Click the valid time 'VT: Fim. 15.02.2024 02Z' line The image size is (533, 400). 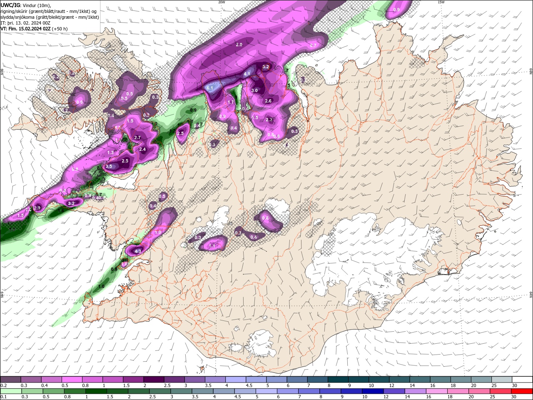(25, 29)
